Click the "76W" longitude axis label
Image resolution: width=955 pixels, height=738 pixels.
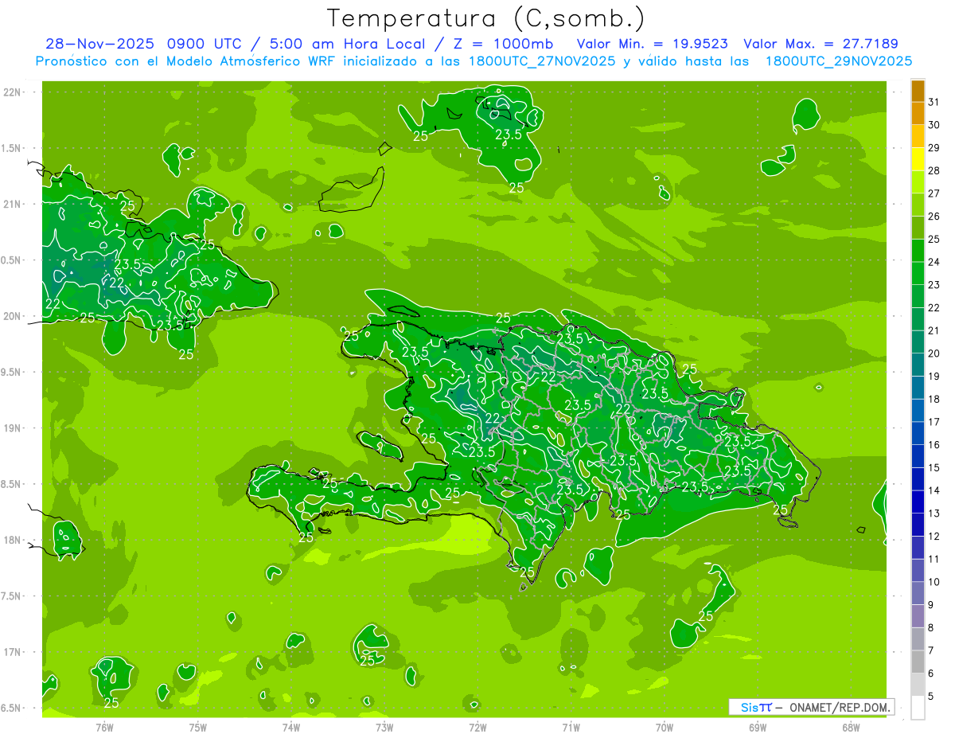(104, 727)
